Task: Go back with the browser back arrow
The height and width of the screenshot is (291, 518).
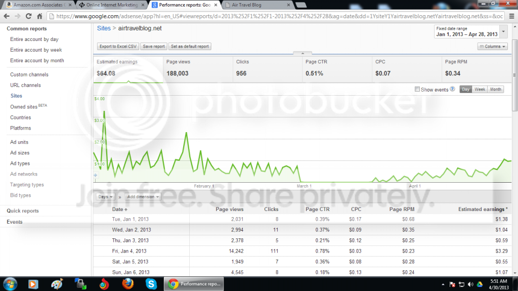Action: pyautogui.click(x=7, y=16)
